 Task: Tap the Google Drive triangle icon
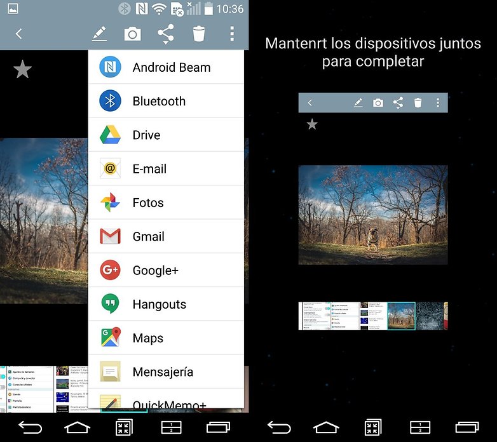[x=110, y=135]
